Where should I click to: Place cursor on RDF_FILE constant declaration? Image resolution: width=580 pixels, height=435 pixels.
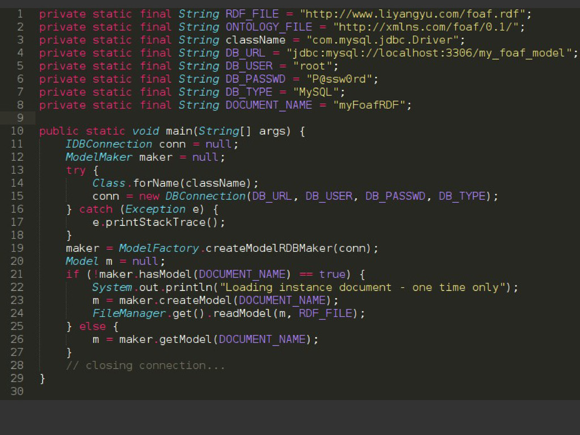tap(252, 14)
